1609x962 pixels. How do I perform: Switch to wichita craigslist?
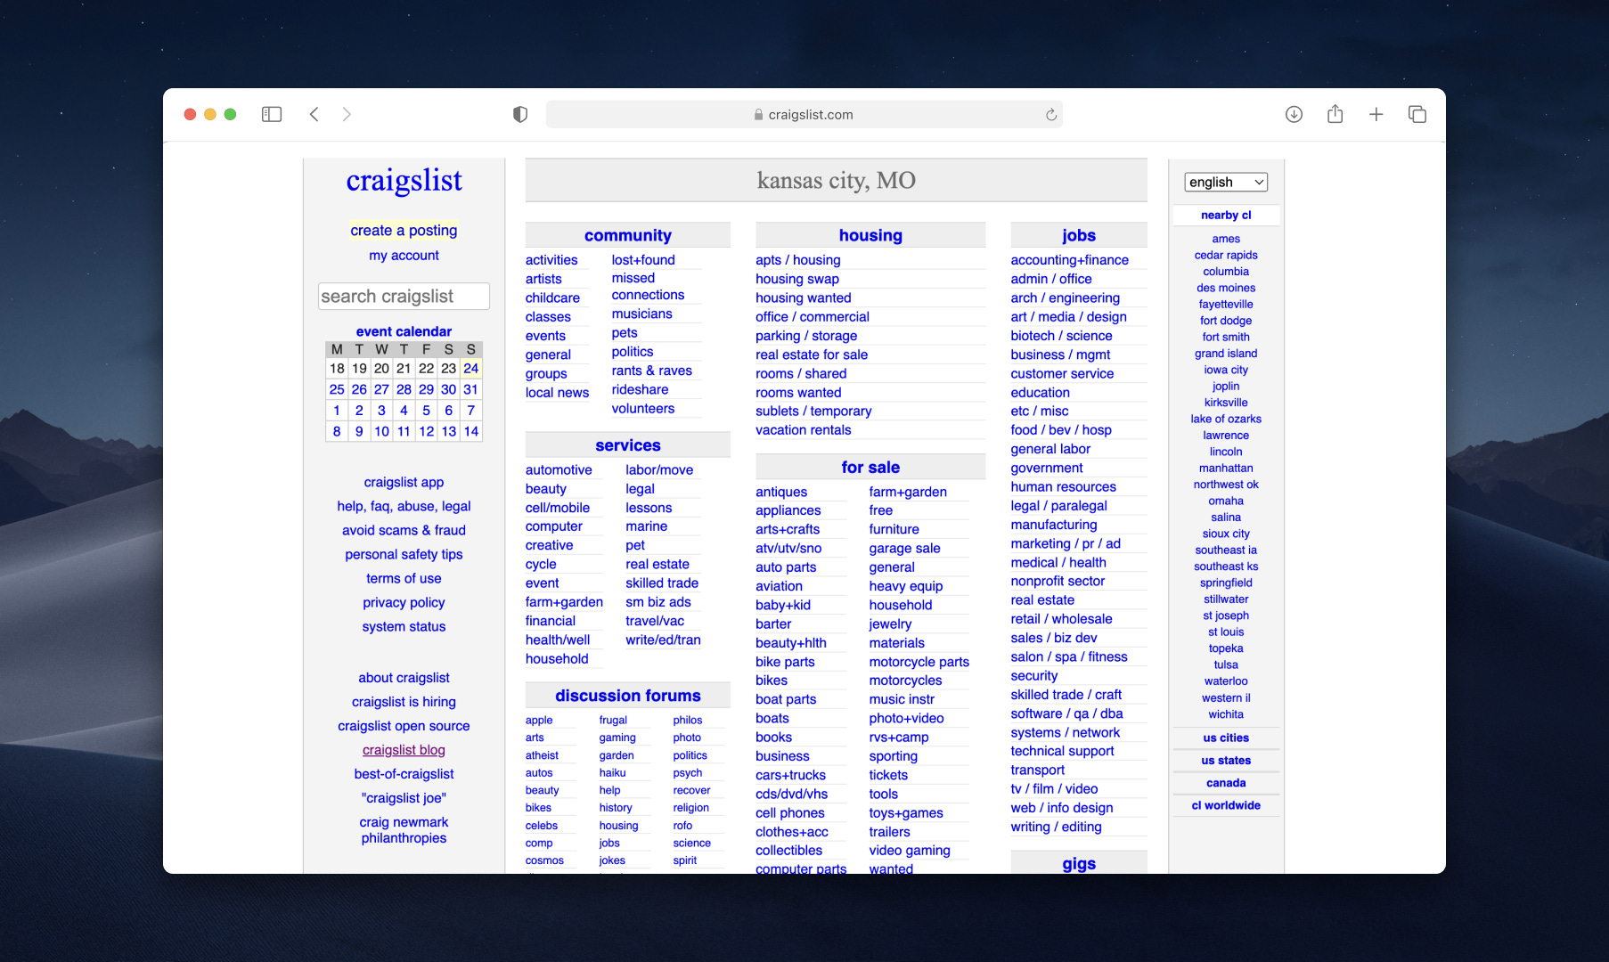tap(1226, 713)
